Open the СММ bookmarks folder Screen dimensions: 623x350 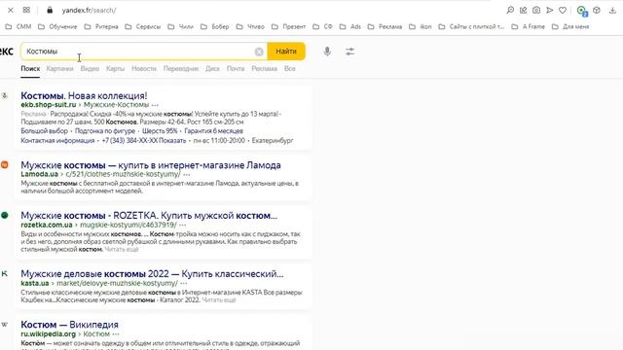[x=18, y=26]
